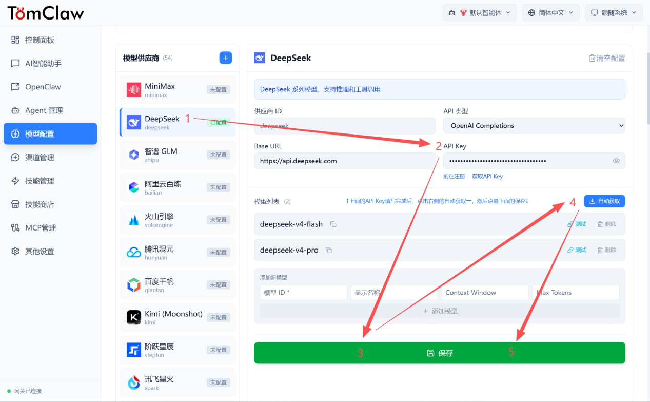Open Agent 管理 page
This screenshot has height=402, width=650.
point(50,110)
